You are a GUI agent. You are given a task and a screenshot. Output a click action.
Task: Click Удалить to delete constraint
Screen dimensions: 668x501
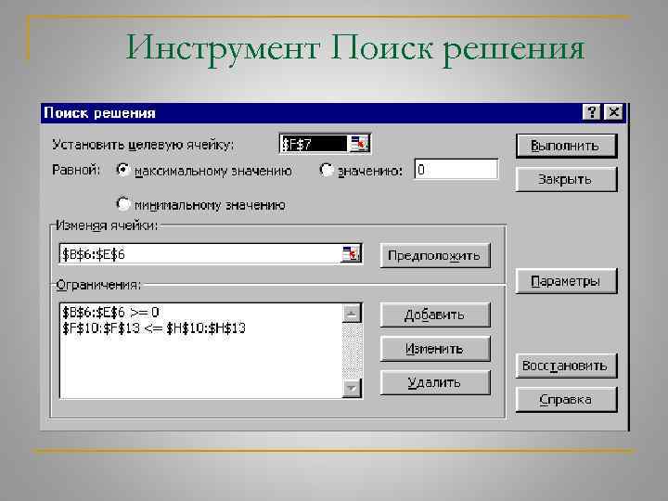(x=435, y=382)
